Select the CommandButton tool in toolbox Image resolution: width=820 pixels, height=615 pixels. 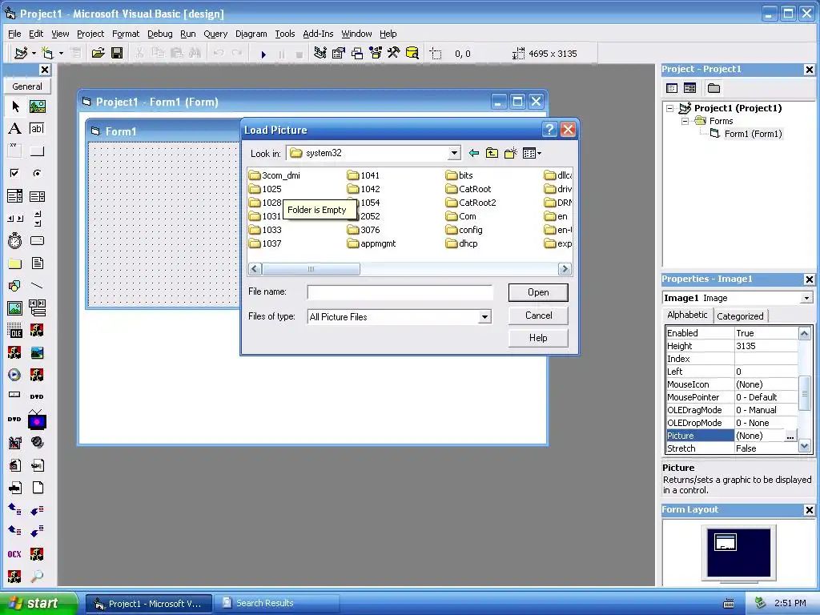(x=37, y=151)
